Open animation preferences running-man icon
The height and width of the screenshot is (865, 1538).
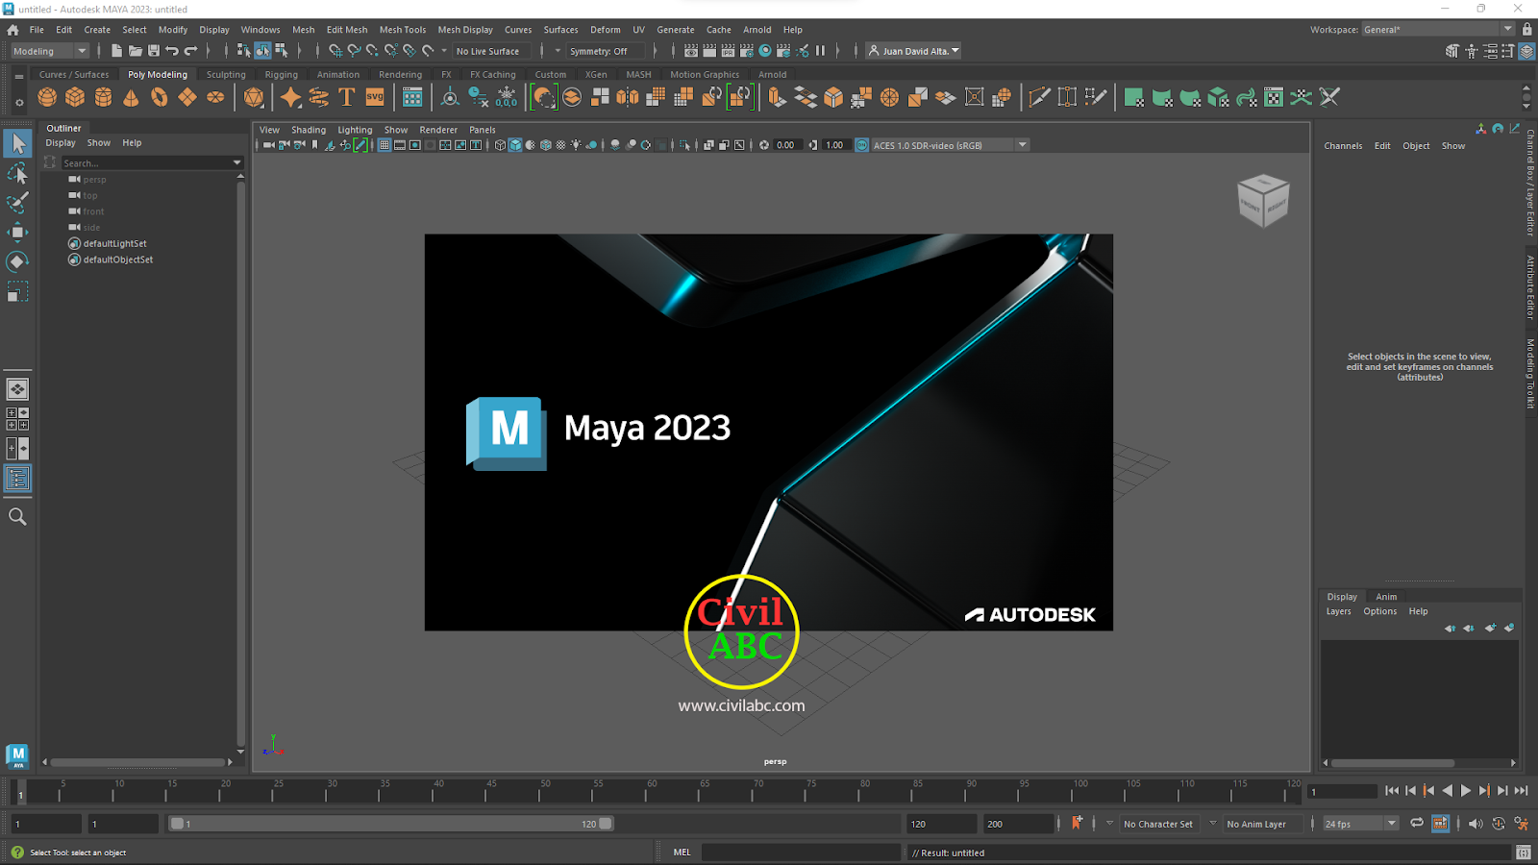pos(1522,824)
